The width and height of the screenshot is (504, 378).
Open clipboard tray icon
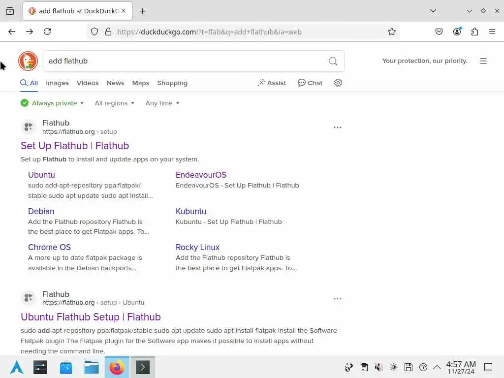(x=364, y=367)
